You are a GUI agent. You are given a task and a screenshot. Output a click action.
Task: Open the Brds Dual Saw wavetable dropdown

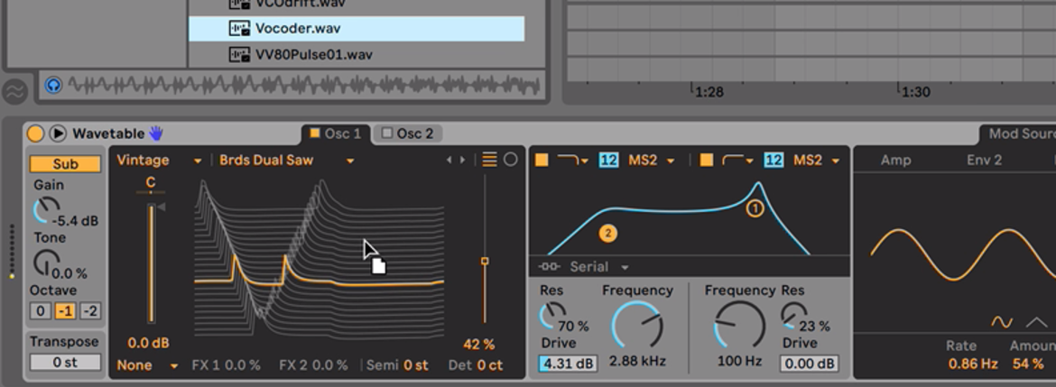pos(287,161)
